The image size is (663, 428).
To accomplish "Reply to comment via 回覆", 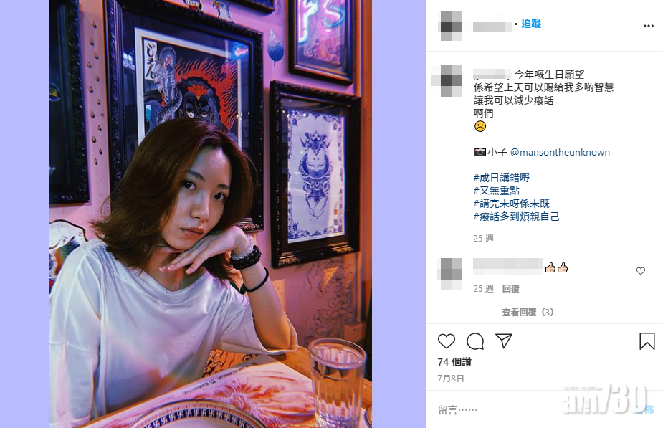I will click(511, 288).
